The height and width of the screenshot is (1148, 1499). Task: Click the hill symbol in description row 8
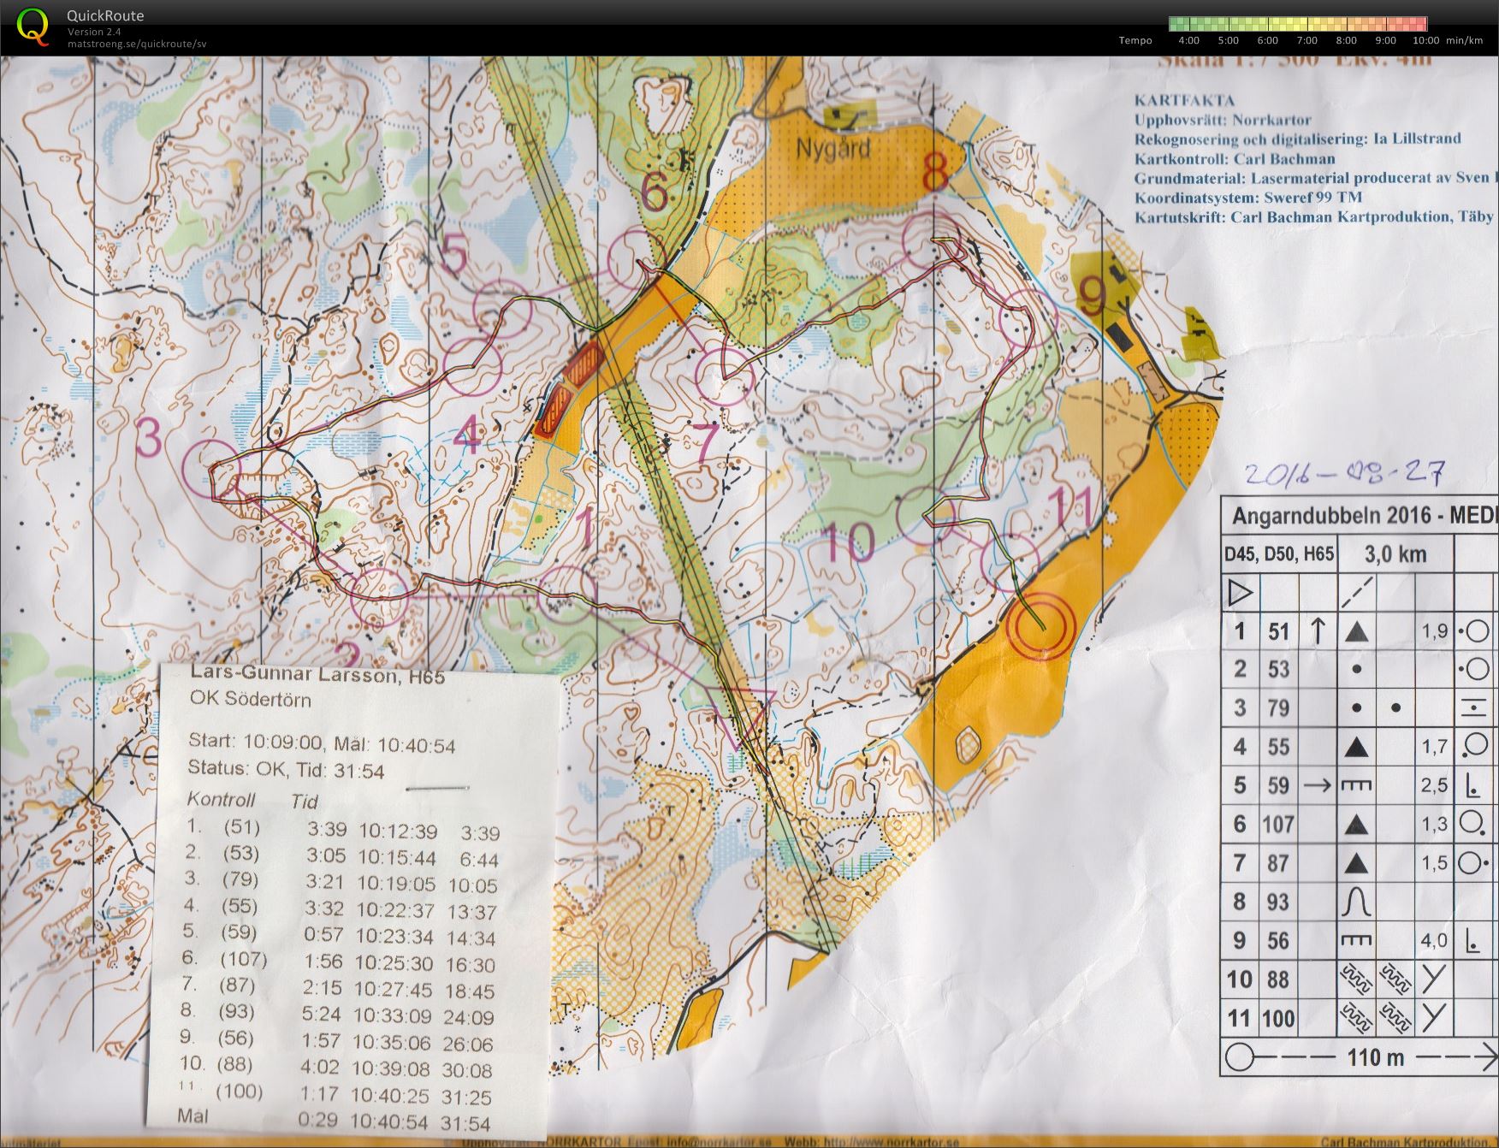click(1357, 902)
